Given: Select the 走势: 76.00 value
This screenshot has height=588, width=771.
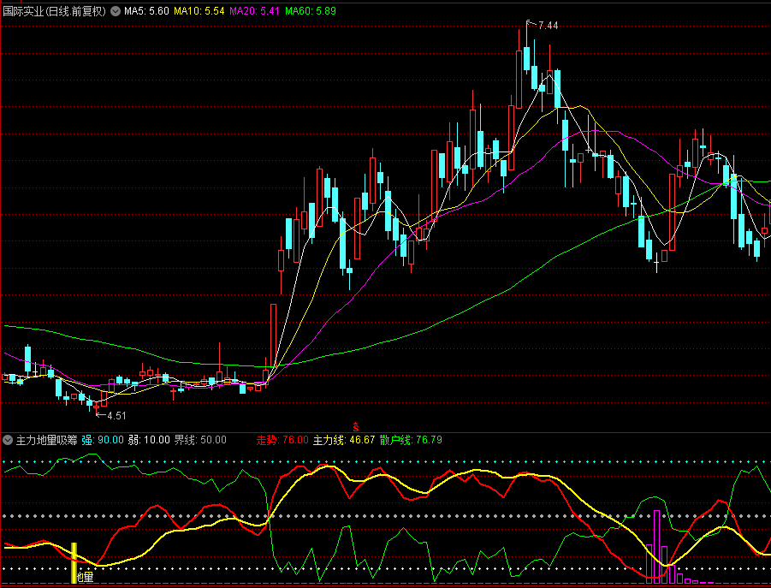Looking at the screenshot, I should point(282,440).
